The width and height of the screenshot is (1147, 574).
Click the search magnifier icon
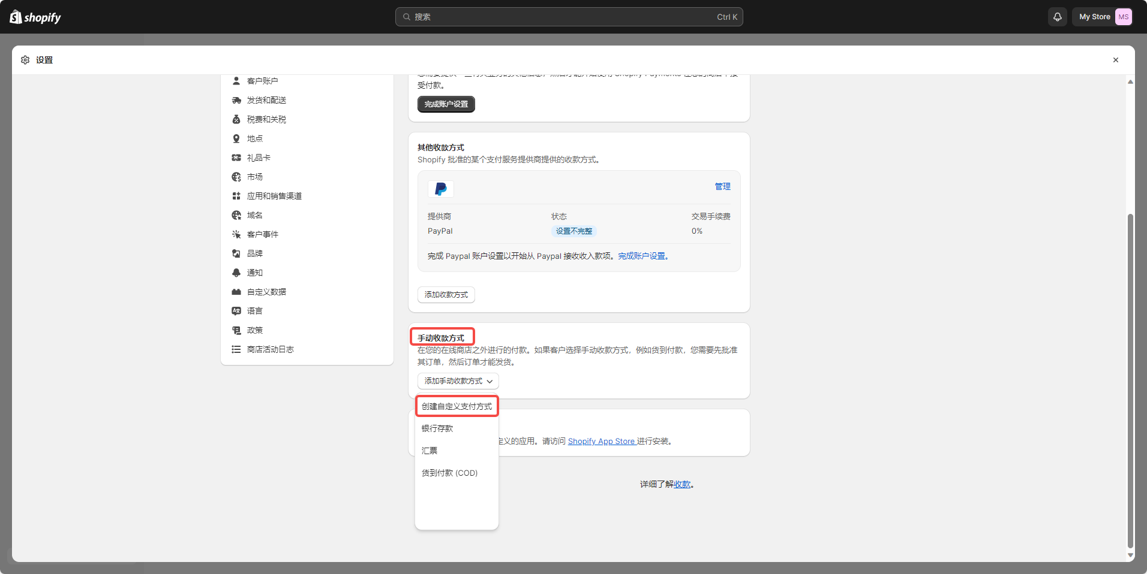407,17
